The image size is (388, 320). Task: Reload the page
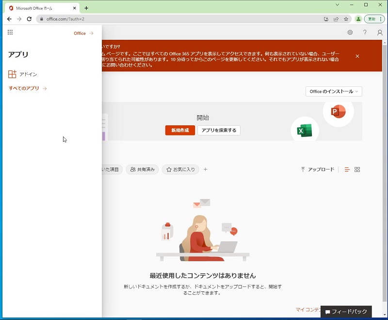coord(29,19)
